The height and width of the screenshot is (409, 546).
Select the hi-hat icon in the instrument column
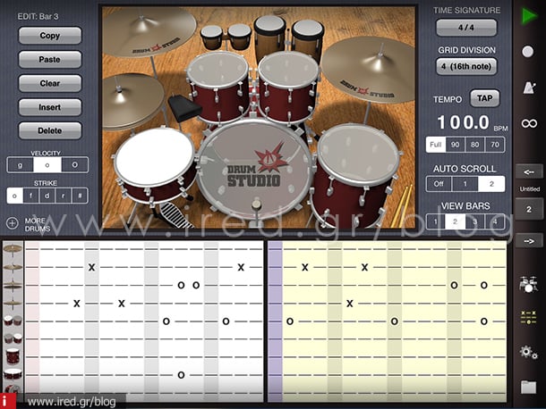click(x=13, y=286)
